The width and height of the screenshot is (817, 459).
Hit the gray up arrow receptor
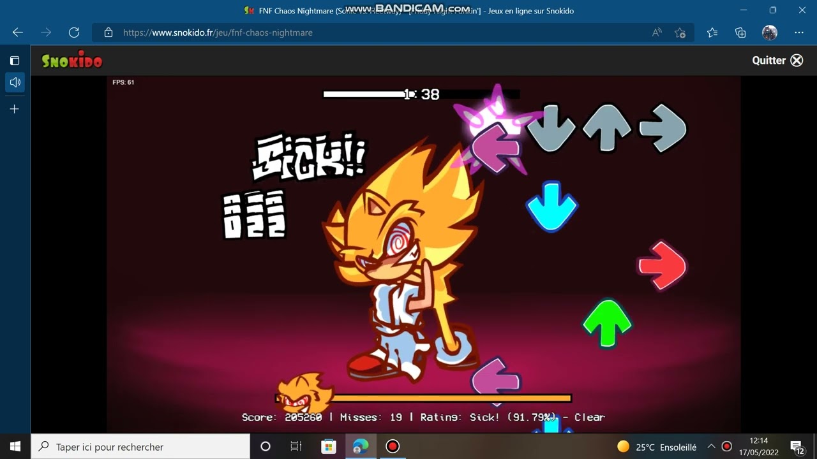click(x=607, y=128)
